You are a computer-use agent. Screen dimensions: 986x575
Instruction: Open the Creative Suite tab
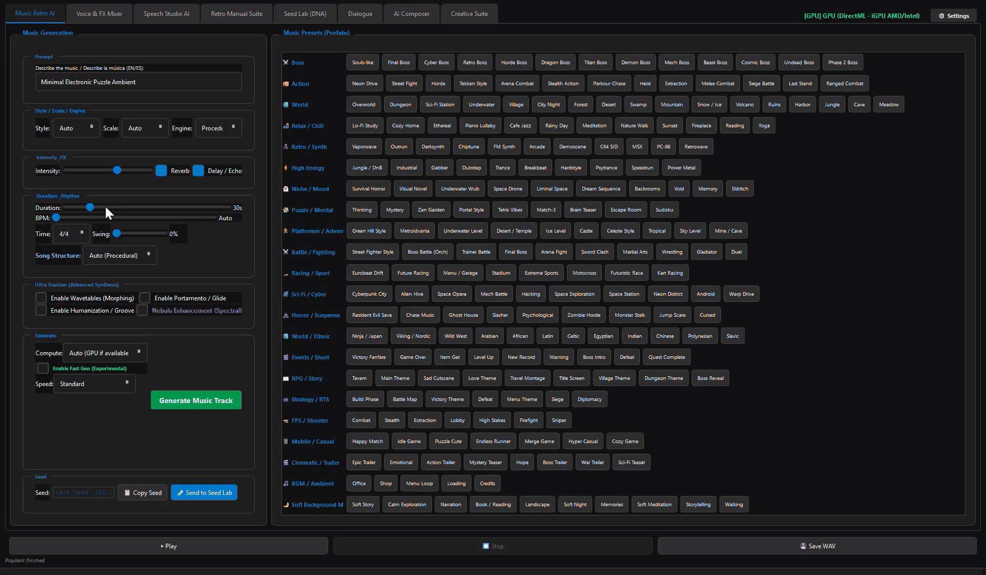(469, 14)
